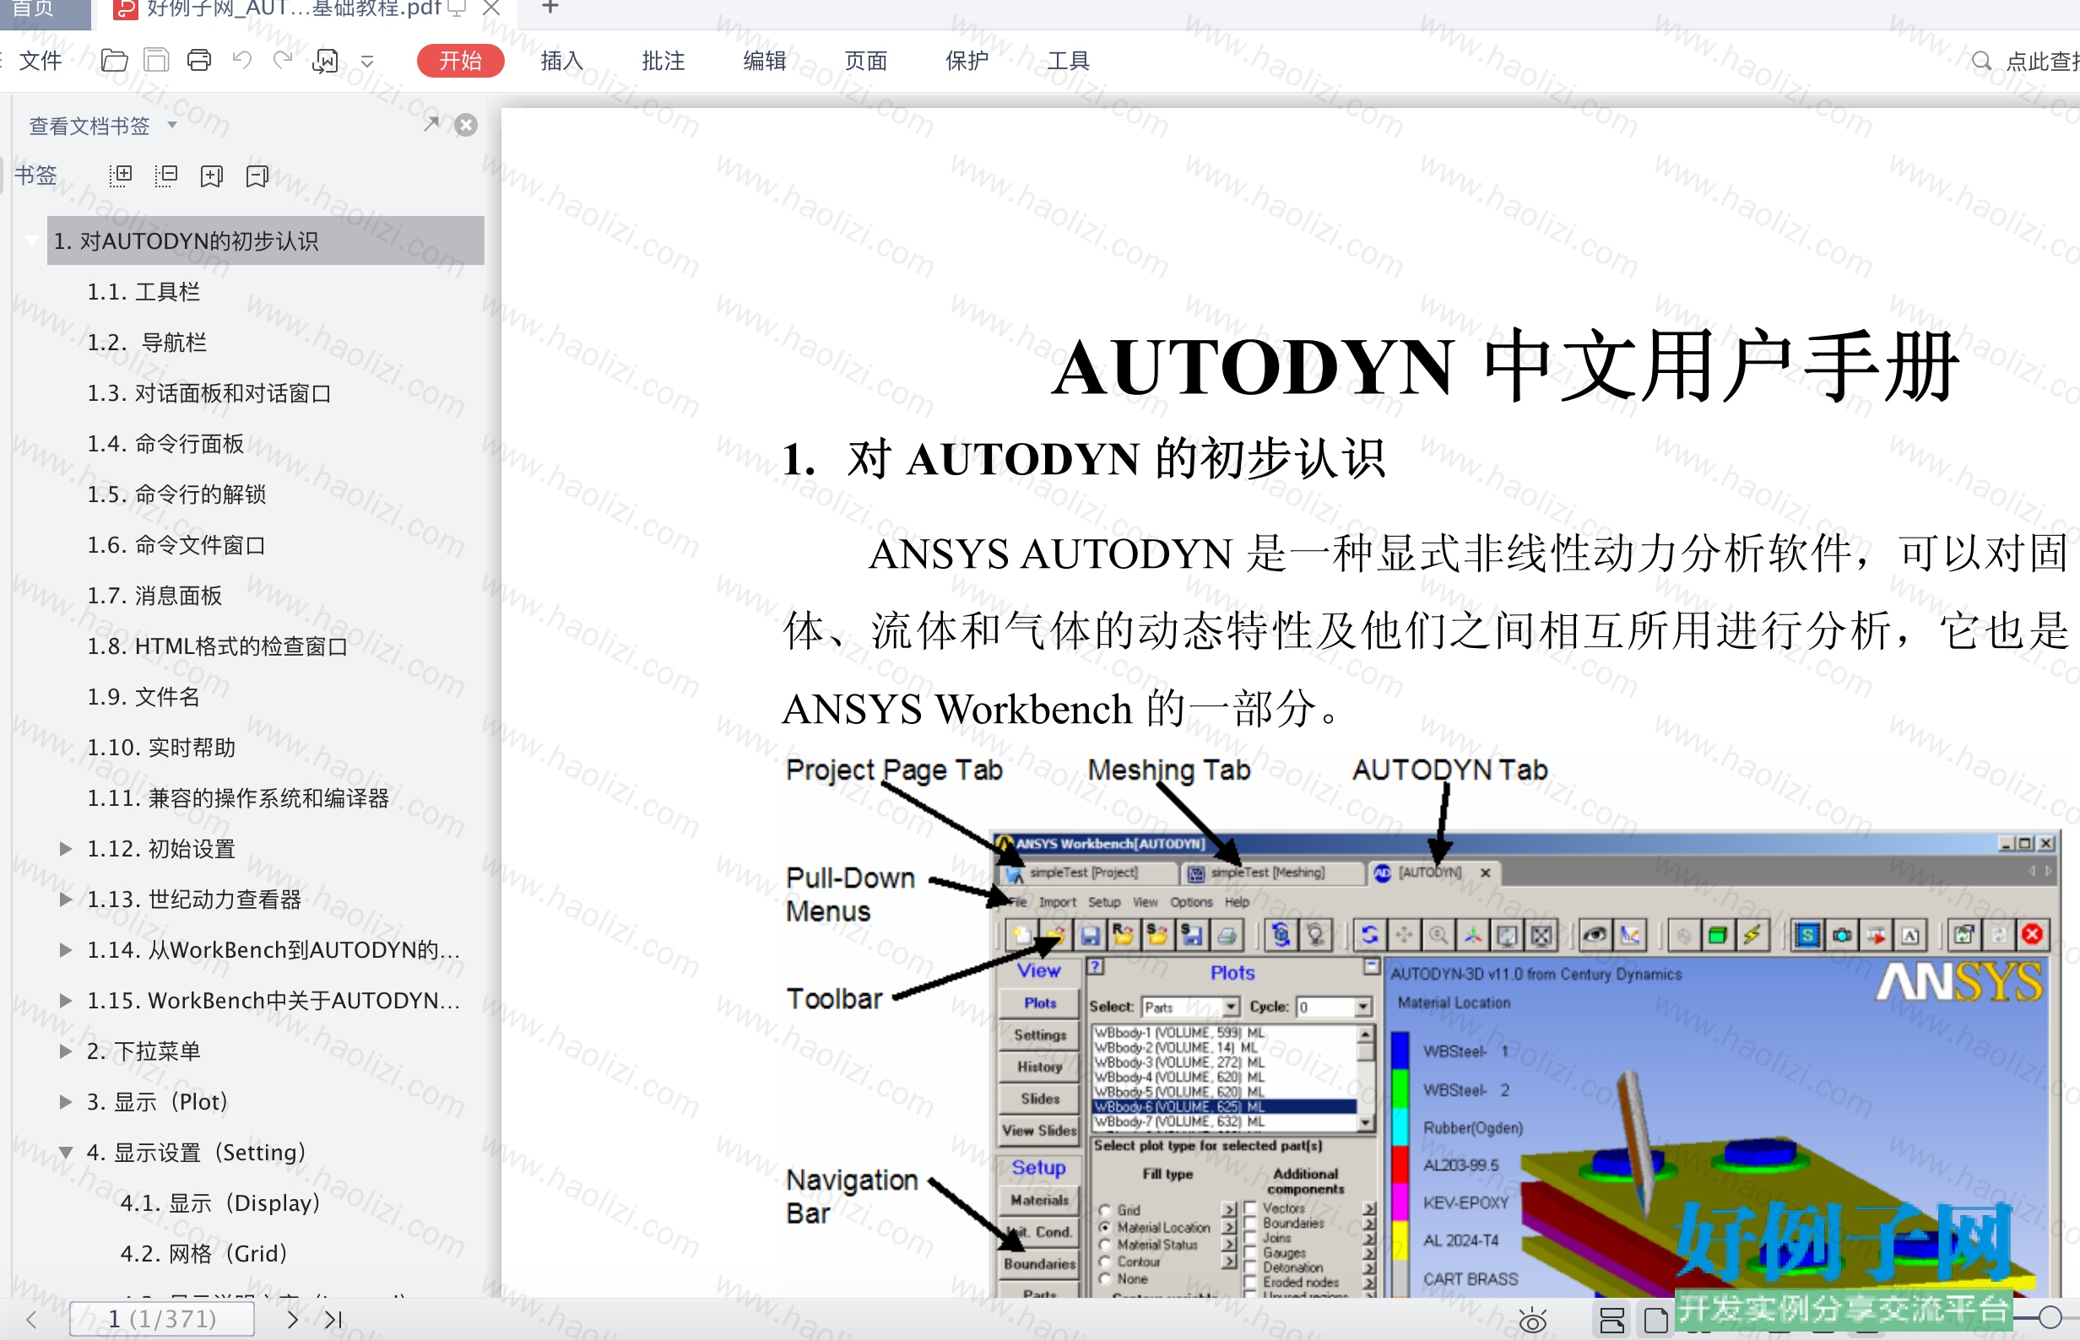The width and height of the screenshot is (2080, 1340).
Task: Click the undo arrow icon
Action: coord(242,60)
